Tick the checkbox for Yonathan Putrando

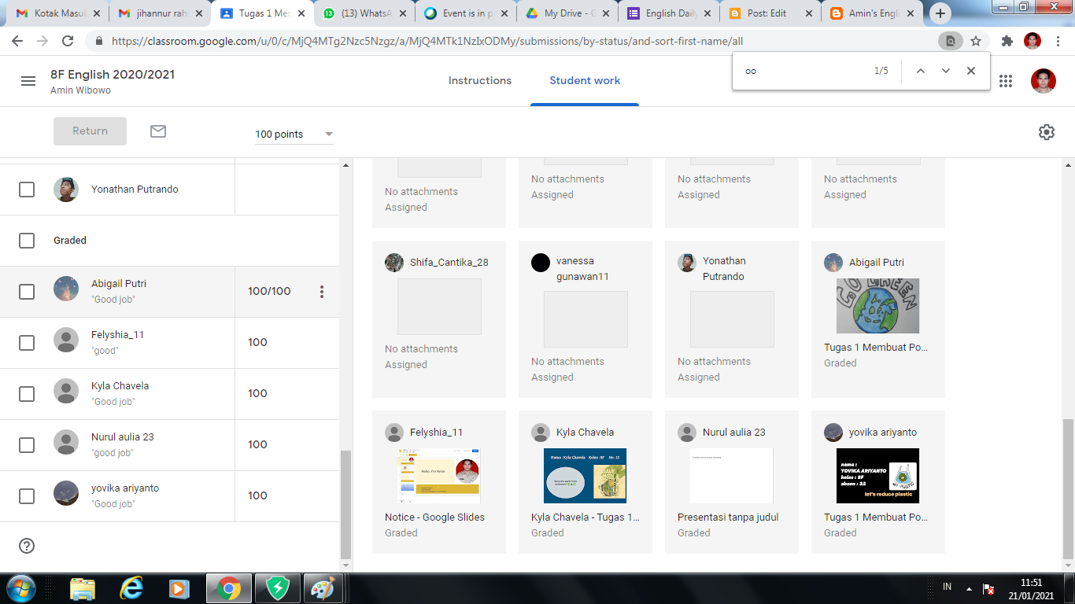coord(27,190)
